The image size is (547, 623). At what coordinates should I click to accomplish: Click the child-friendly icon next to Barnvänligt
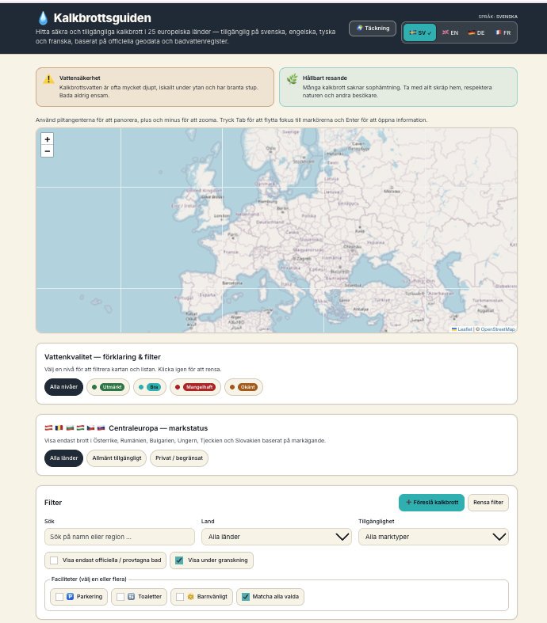(x=190, y=596)
